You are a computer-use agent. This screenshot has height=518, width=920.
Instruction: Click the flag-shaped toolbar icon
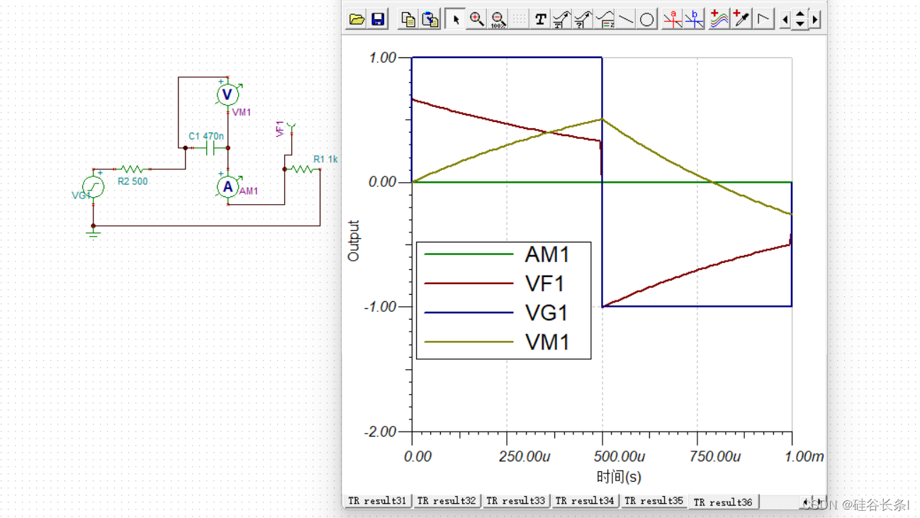[x=763, y=19]
